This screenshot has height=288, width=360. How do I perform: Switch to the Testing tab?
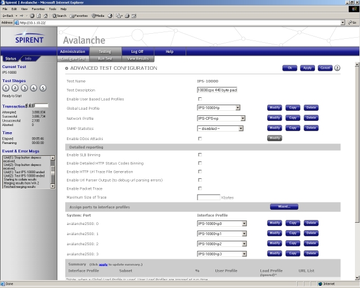[x=105, y=52]
